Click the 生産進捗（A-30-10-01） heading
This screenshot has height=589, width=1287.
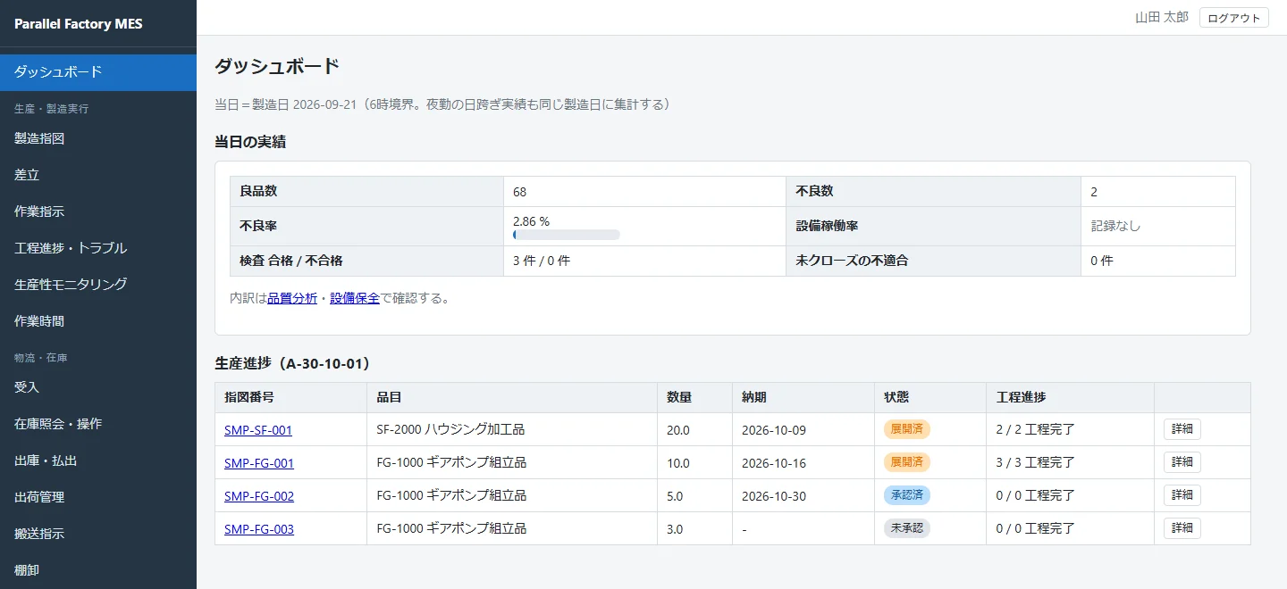point(292,364)
